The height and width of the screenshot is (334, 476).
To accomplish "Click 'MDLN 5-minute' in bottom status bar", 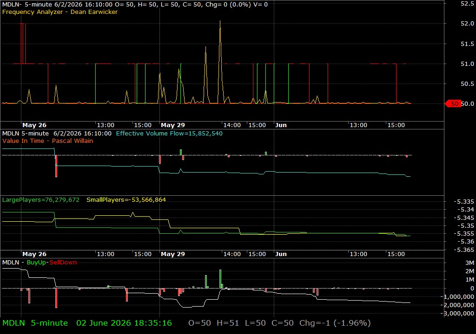I will coord(35,323).
